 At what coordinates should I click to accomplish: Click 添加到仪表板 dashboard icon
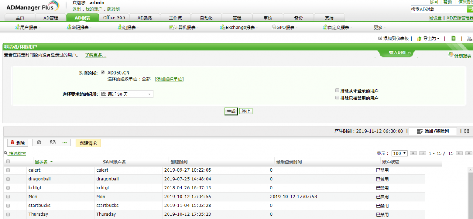[380, 38]
